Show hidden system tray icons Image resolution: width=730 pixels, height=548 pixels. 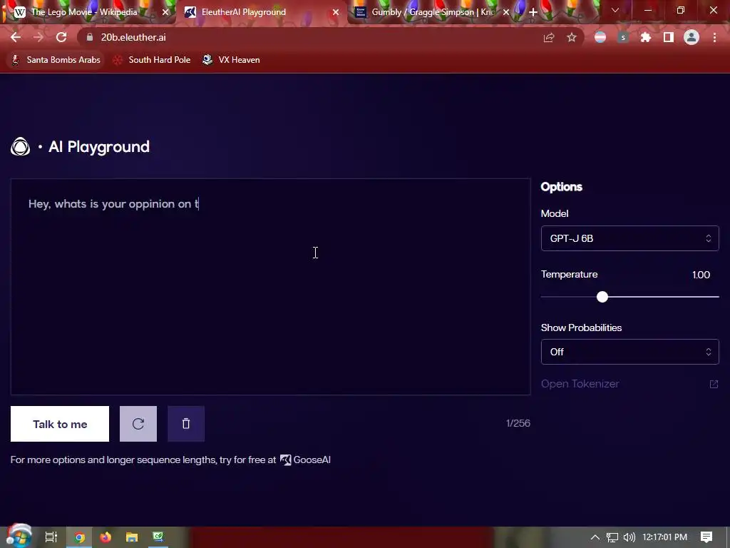tap(595, 537)
